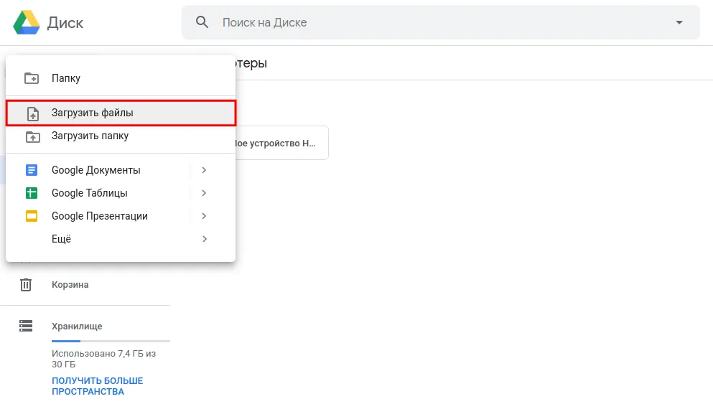713x404 pixels.
Task: Open search options dropdown arrow
Action: coord(679,22)
